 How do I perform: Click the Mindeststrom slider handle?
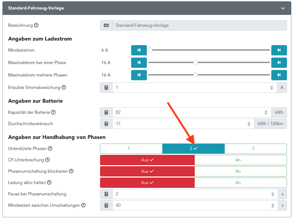pos(150,50)
